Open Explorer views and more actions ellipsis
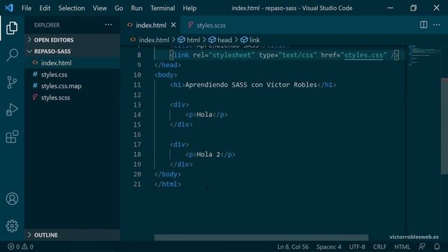 click(108, 25)
